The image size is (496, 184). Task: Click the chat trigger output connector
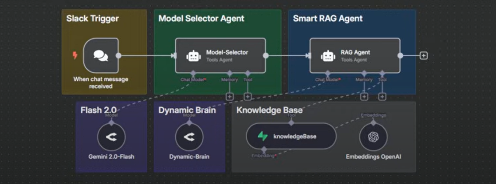(118, 55)
